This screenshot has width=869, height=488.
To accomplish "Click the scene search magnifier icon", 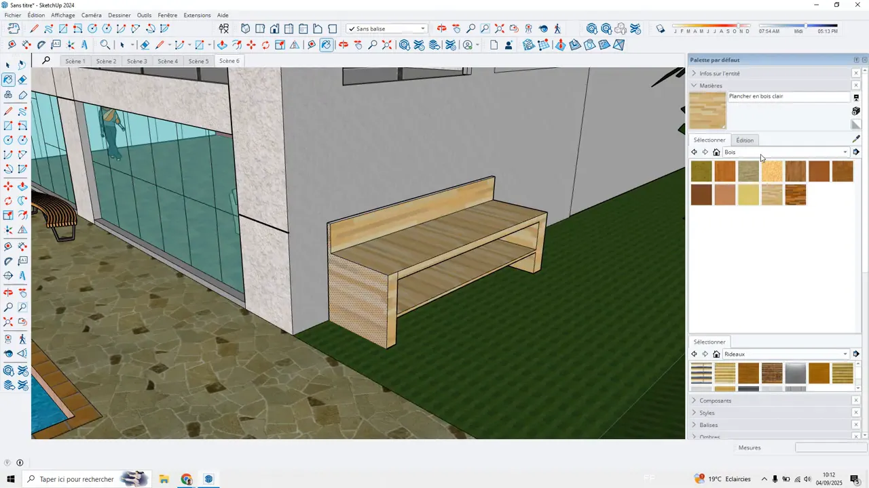I will pyautogui.click(x=46, y=61).
